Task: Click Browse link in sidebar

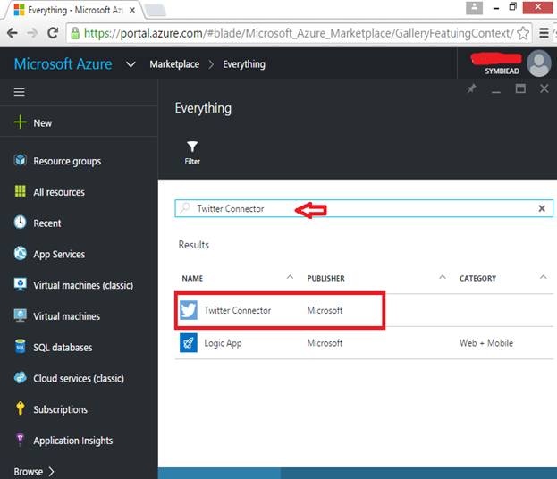Action: [x=29, y=472]
